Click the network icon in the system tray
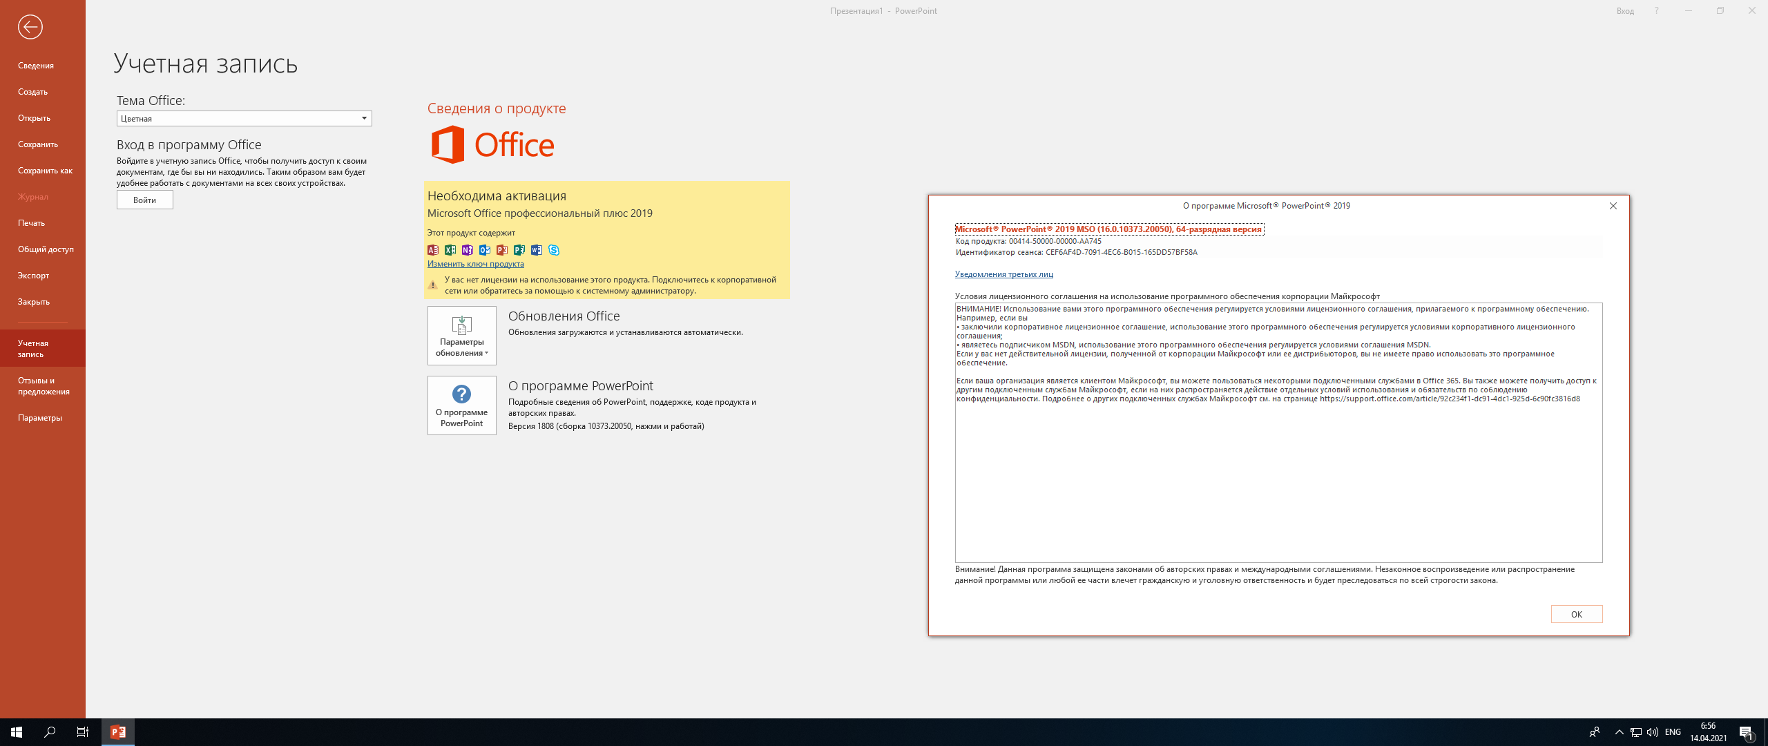1768x746 pixels. coord(1636,732)
